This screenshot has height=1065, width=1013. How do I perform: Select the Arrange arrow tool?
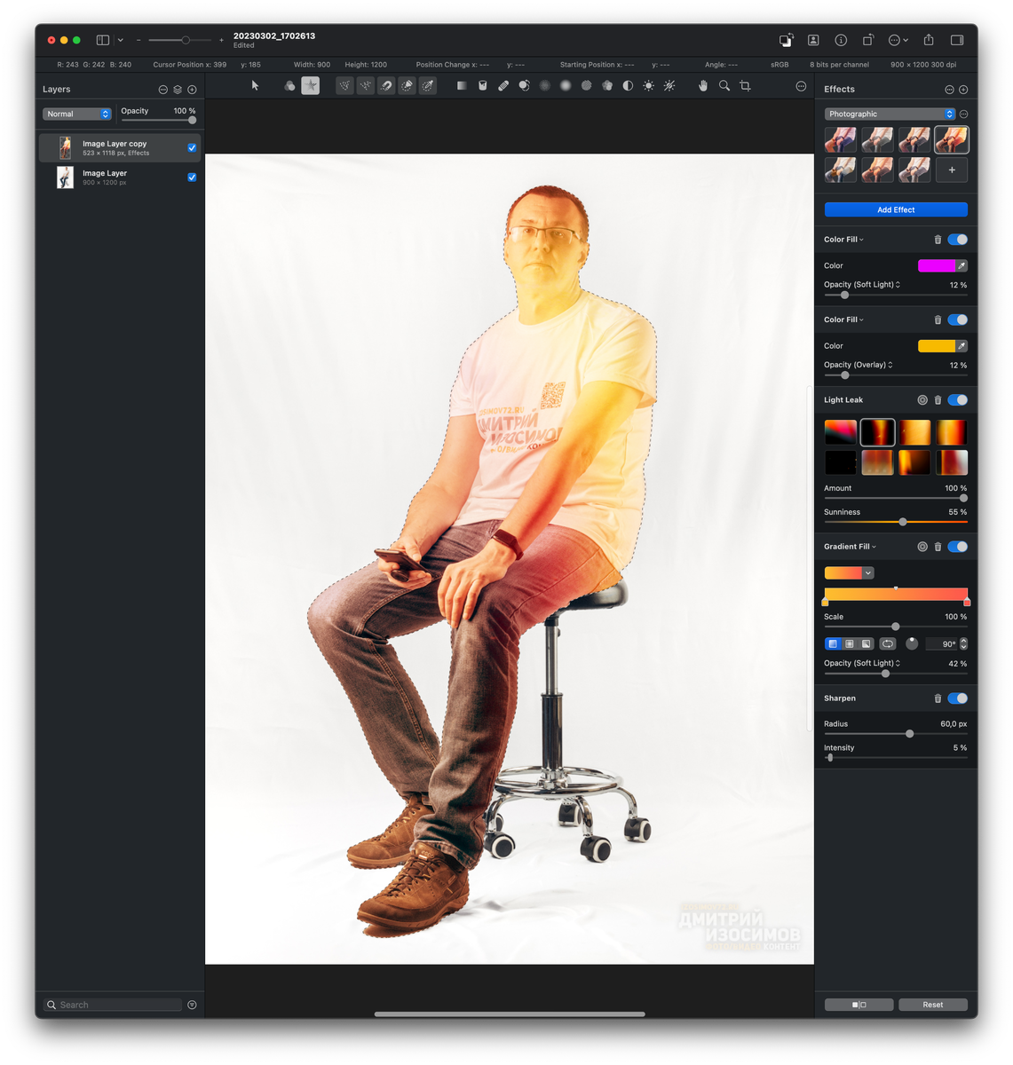click(x=255, y=86)
